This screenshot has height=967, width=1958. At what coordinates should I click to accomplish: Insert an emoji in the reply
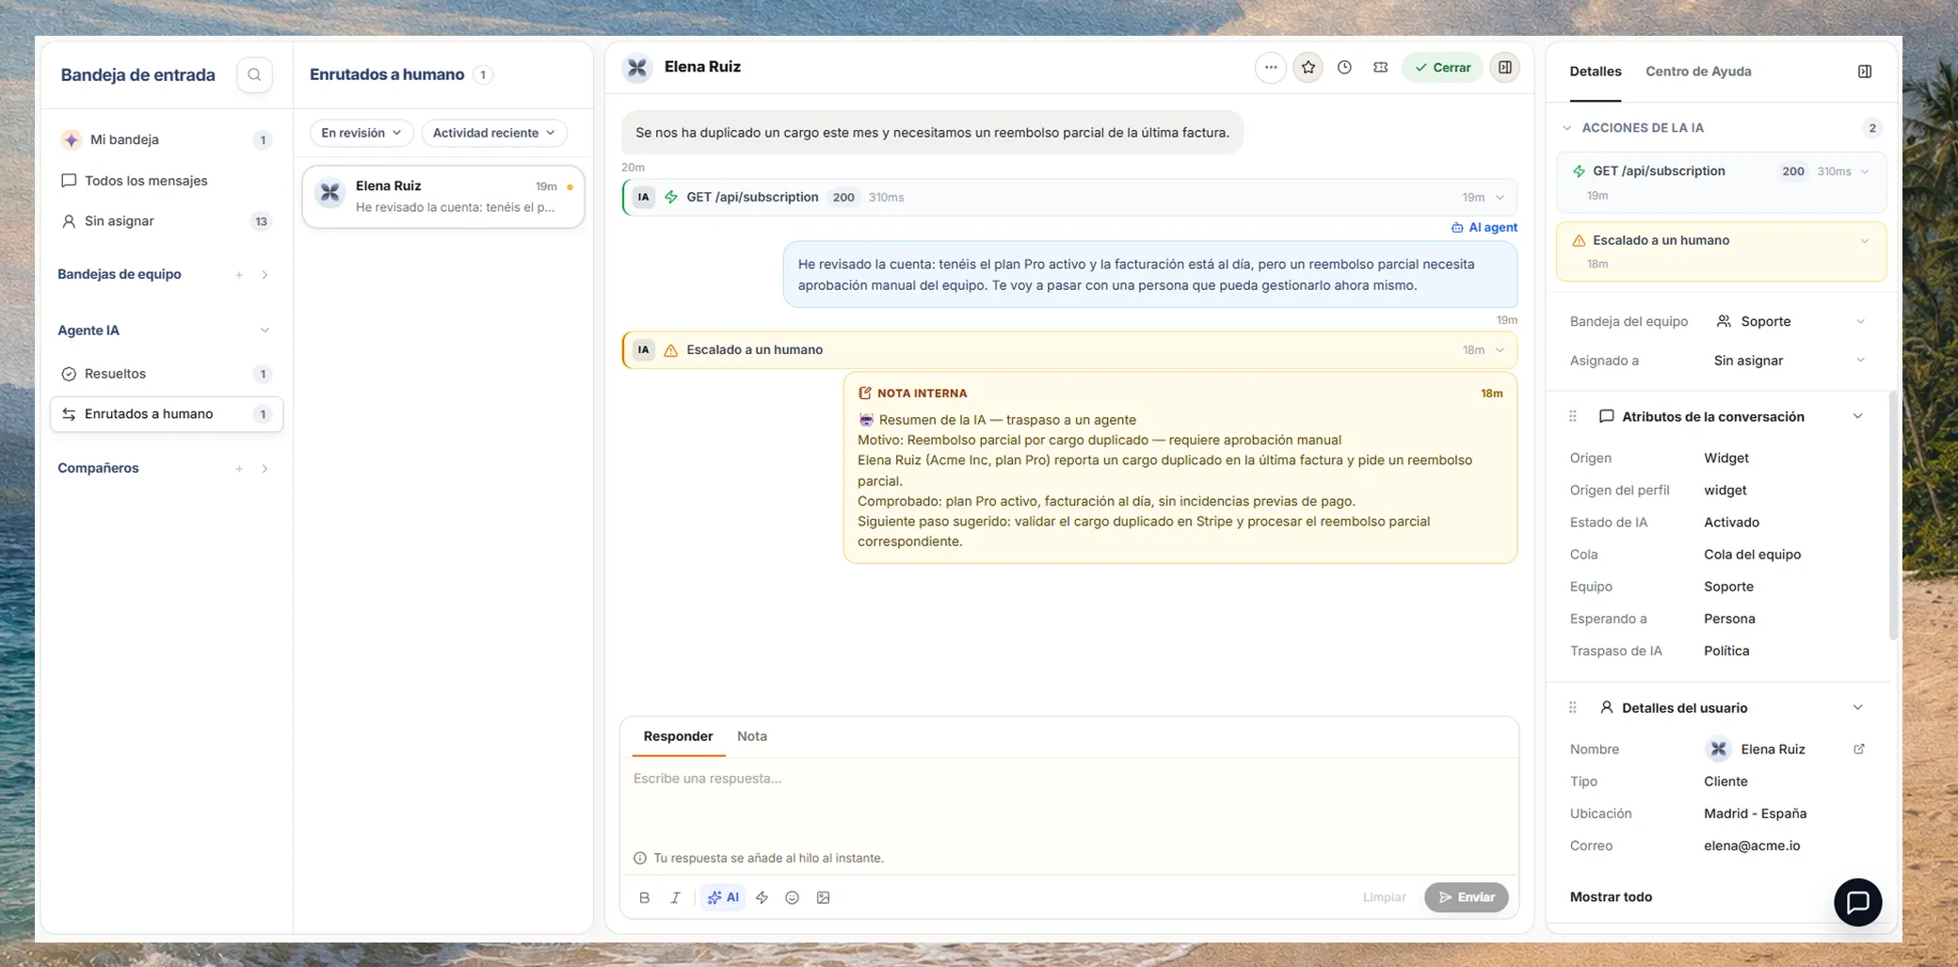[792, 897]
